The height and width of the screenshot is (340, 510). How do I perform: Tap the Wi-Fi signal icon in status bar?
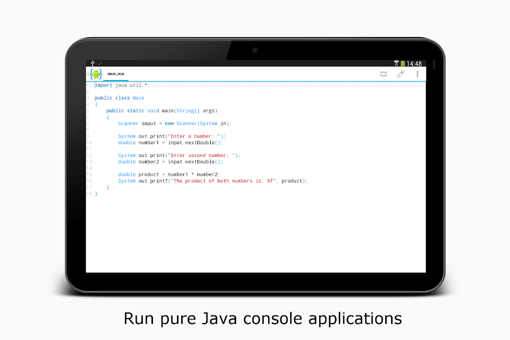[x=396, y=63]
